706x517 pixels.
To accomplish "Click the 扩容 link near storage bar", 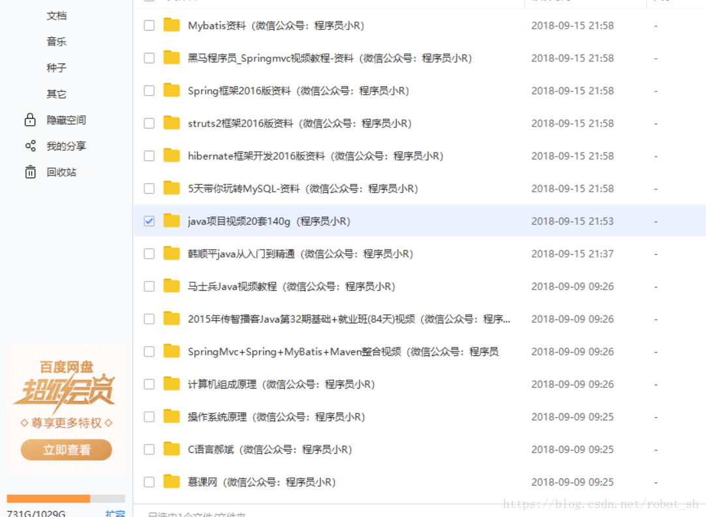I will pyautogui.click(x=115, y=513).
